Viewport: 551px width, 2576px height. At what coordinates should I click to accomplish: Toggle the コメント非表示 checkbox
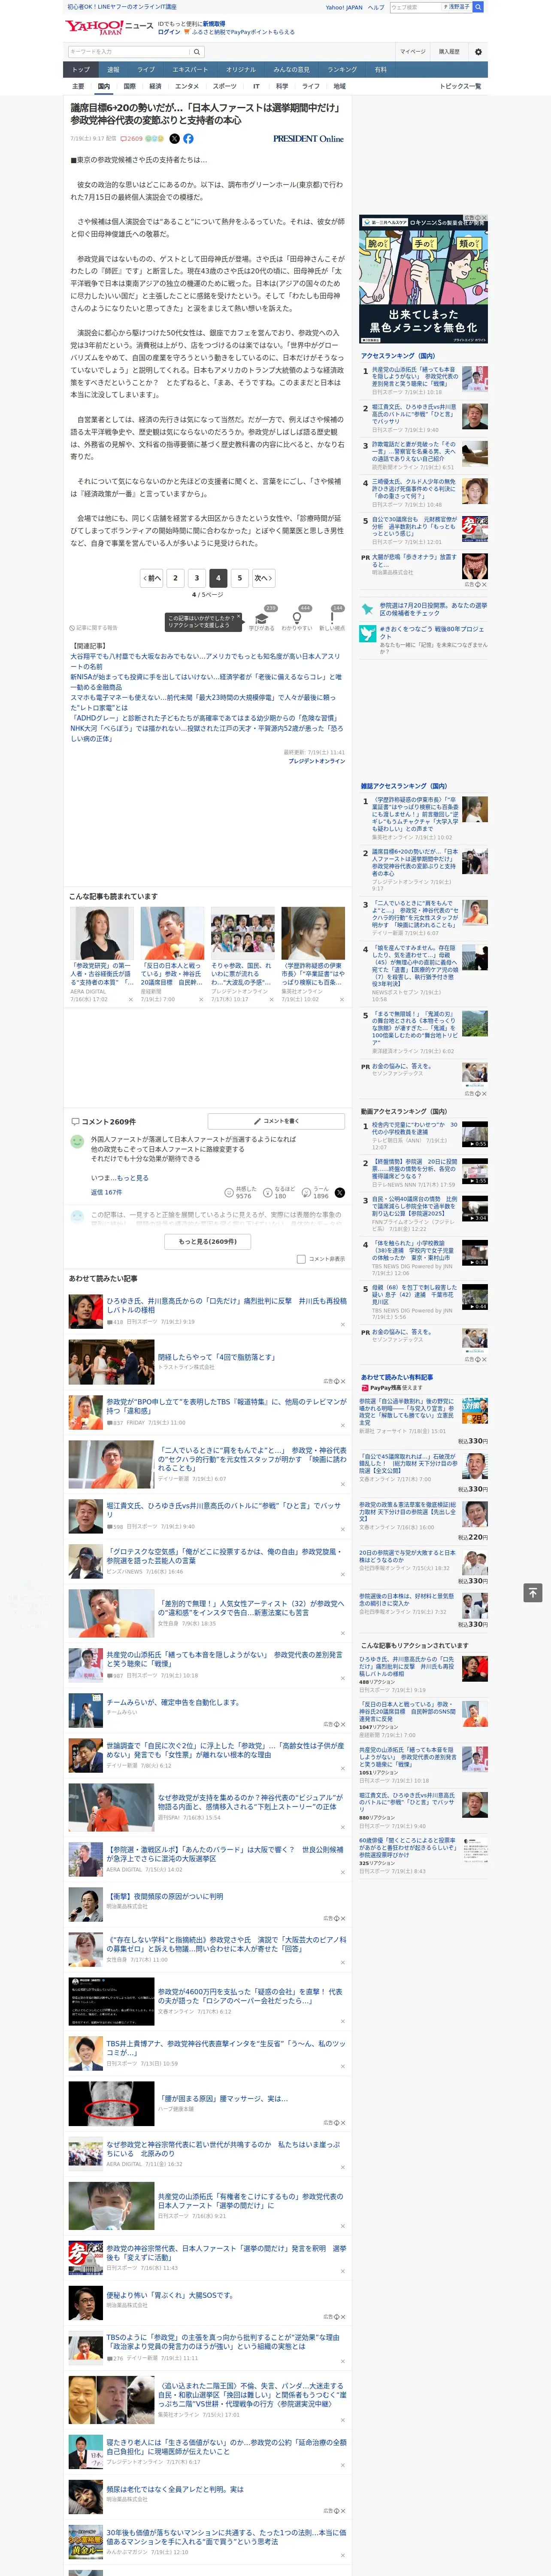pyautogui.click(x=301, y=1259)
